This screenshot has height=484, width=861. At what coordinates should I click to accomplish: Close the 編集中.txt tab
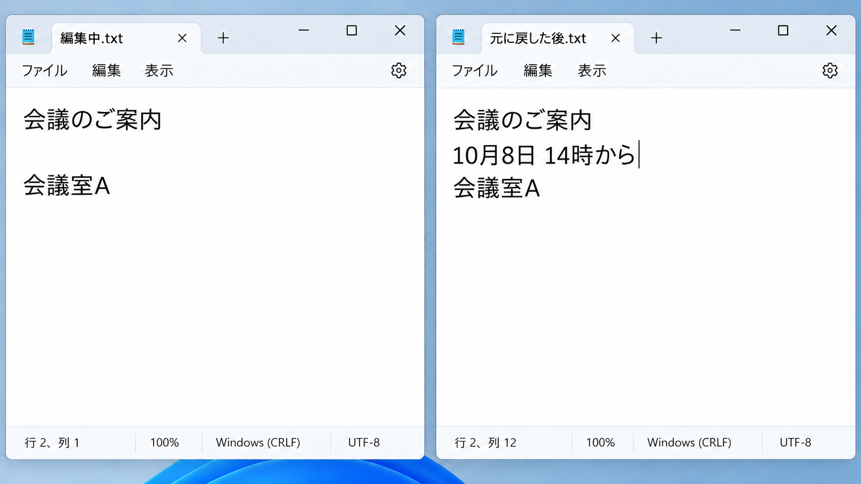[182, 38]
